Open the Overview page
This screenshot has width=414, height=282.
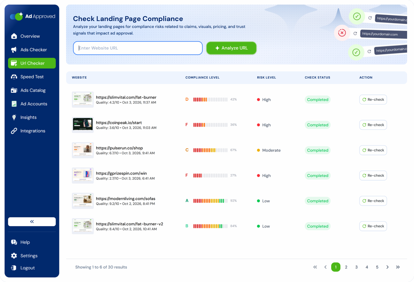32,36
